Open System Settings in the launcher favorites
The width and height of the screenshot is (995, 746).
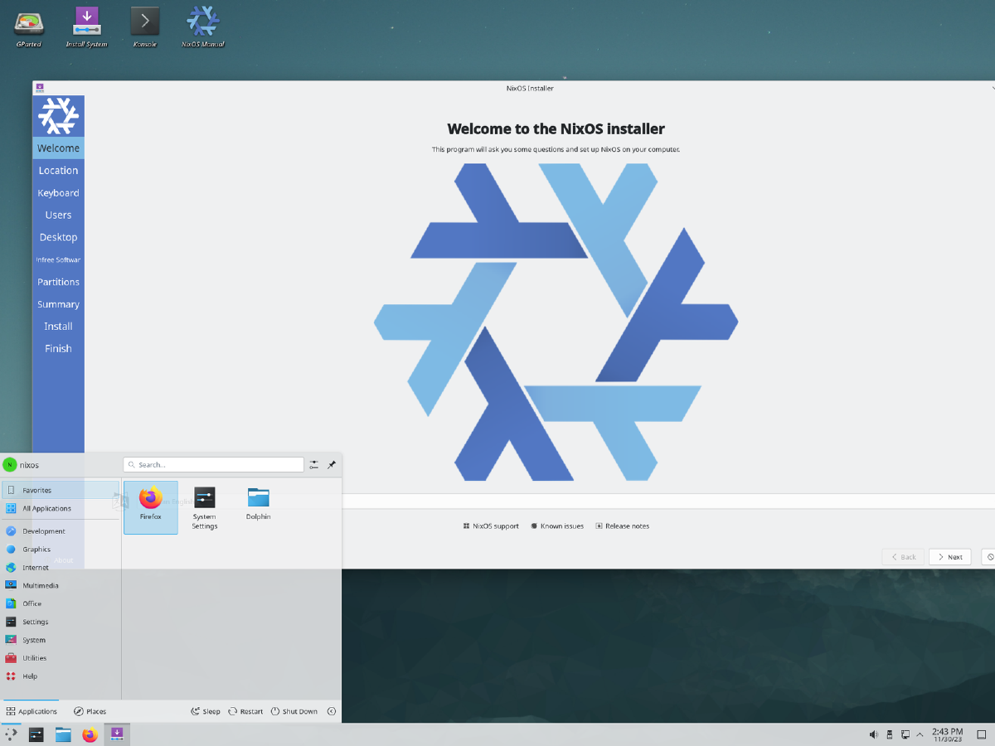(204, 506)
